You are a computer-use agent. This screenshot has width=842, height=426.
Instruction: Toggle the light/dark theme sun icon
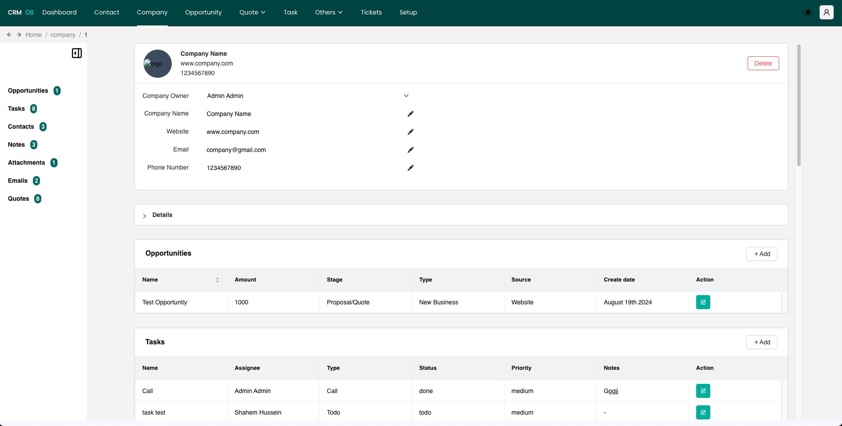coord(808,12)
